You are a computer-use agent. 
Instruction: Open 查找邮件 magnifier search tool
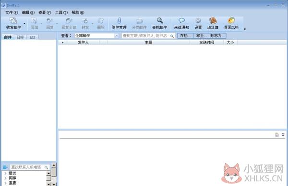coord(160,21)
